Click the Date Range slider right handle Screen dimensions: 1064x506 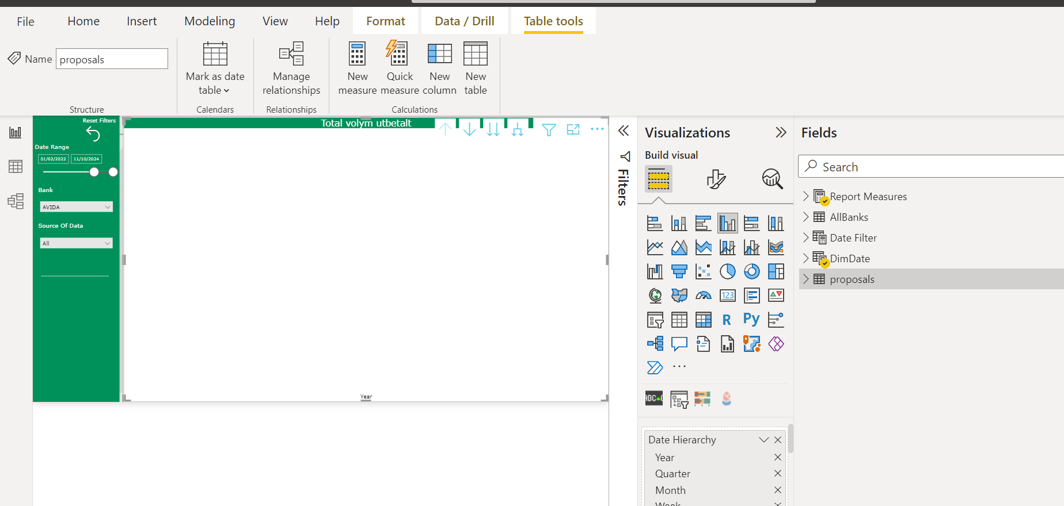[113, 172]
